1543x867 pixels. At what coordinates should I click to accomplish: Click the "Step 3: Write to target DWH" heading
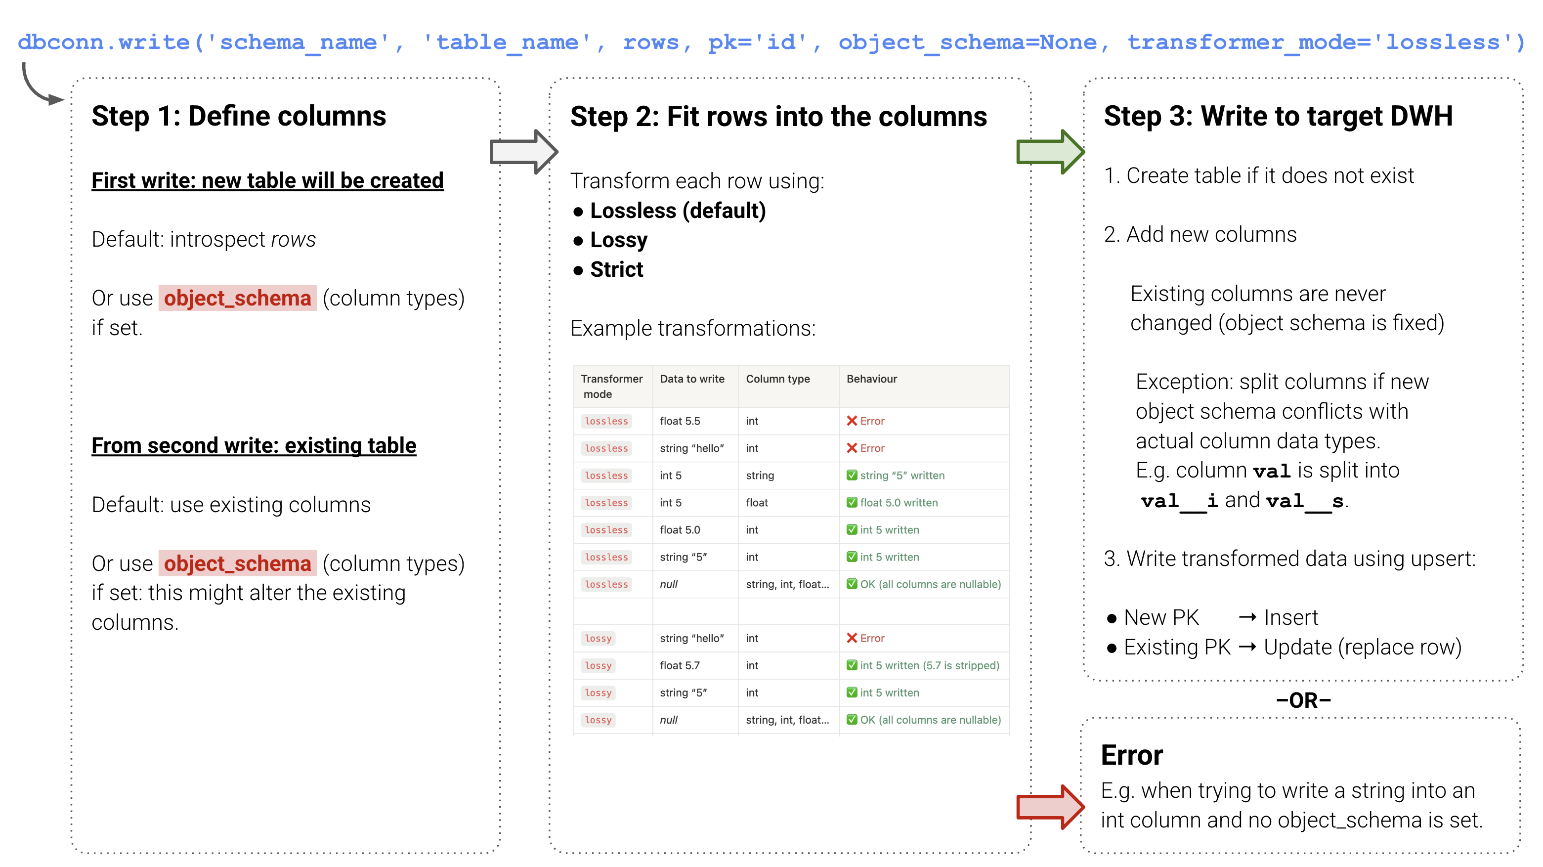pos(1278,116)
